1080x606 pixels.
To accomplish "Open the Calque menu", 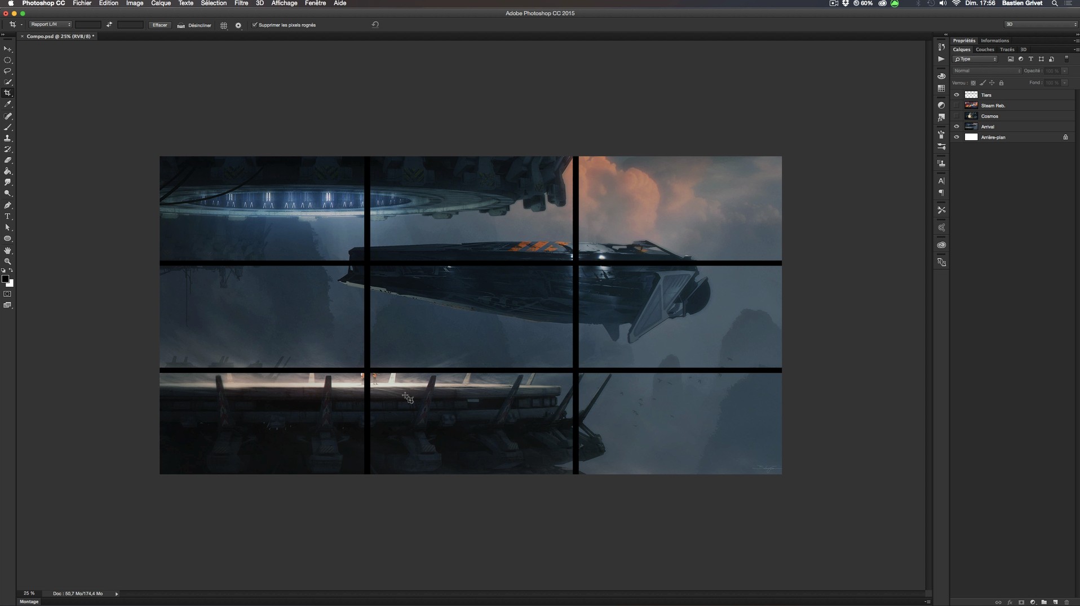I will (161, 3).
